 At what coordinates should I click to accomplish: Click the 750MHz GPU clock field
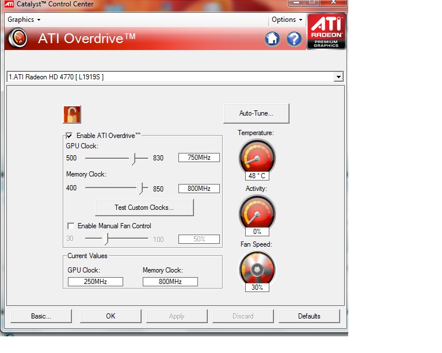click(x=199, y=158)
